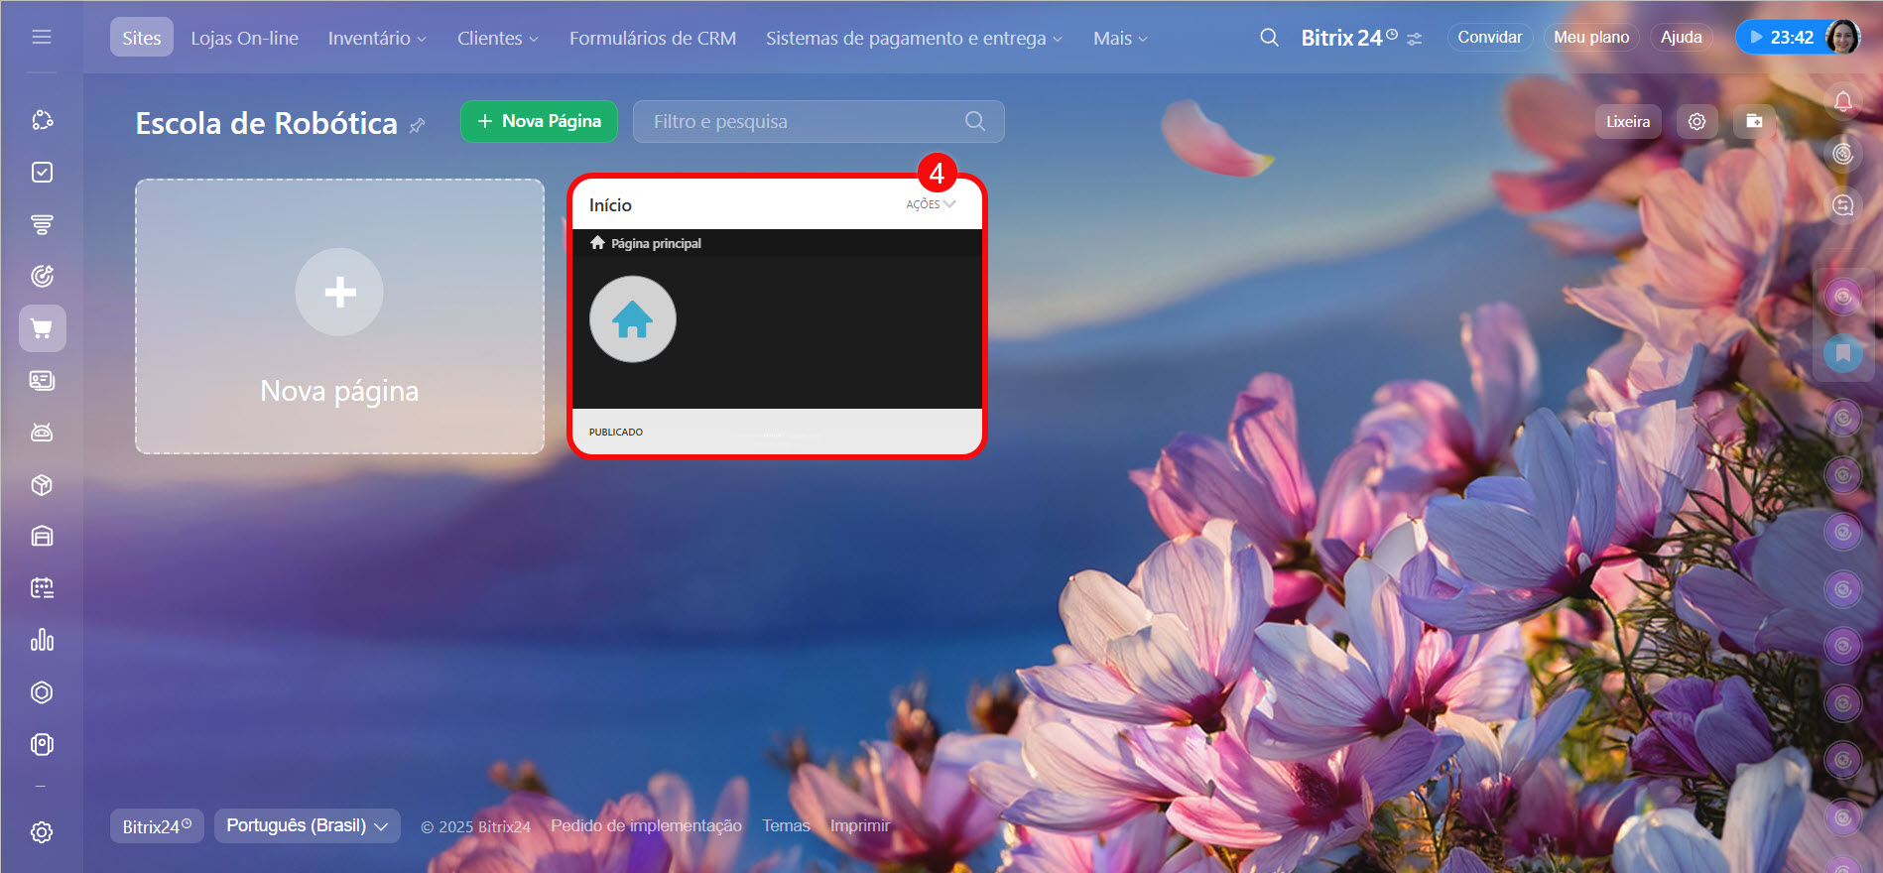Open Formulários de CRM menu item
Viewport: 1883px width, 873px height.
(x=652, y=38)
